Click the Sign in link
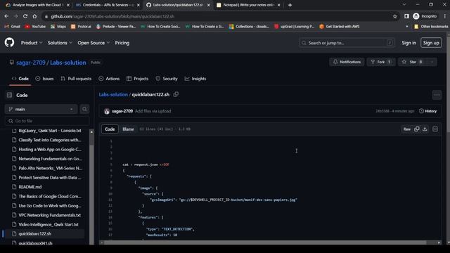The height and width of the screenshot is (253, 450). click(x=409, y=43)
